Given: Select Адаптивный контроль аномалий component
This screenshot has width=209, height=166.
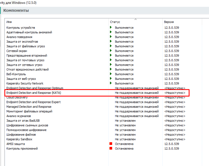Looking at the screenshot, I should click(x=29, y=32).
